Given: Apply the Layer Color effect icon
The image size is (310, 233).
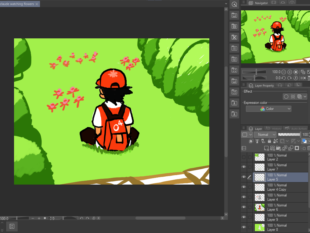Looking at the screenshot, I should [300, 97].
